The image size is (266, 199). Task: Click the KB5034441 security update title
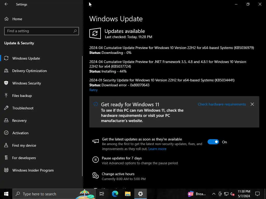pyautogui.click(x=162, y=80)
